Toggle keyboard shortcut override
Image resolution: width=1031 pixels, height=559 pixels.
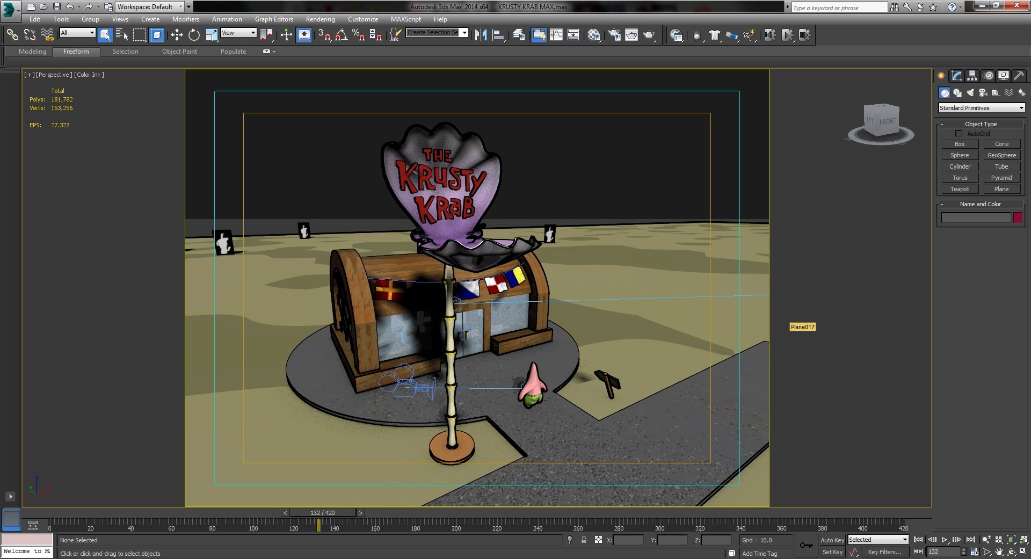coord(304,35)
